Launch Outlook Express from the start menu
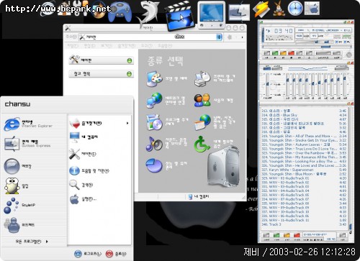Viewport: 360px width, 261px height. [x=27, y=143]
